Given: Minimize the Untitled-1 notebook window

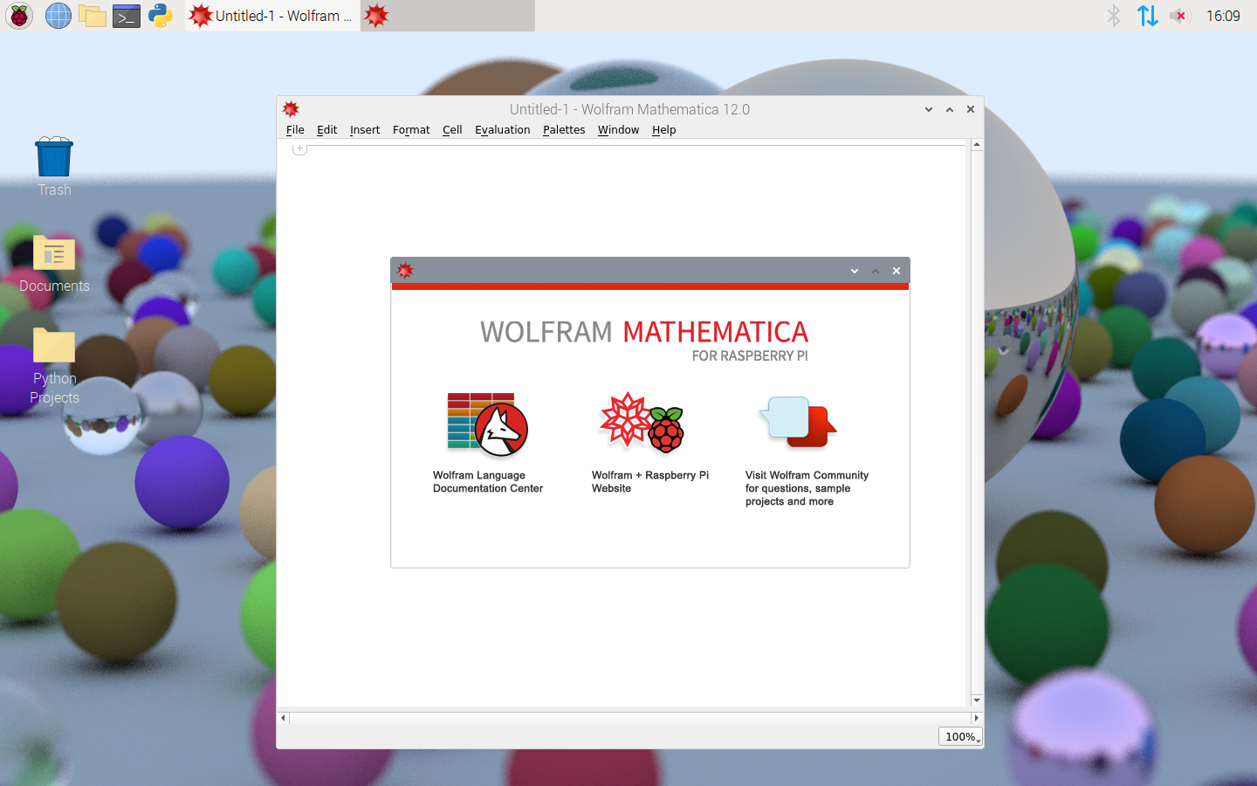Looking at the screenshot, I should (x=929, y=109).
